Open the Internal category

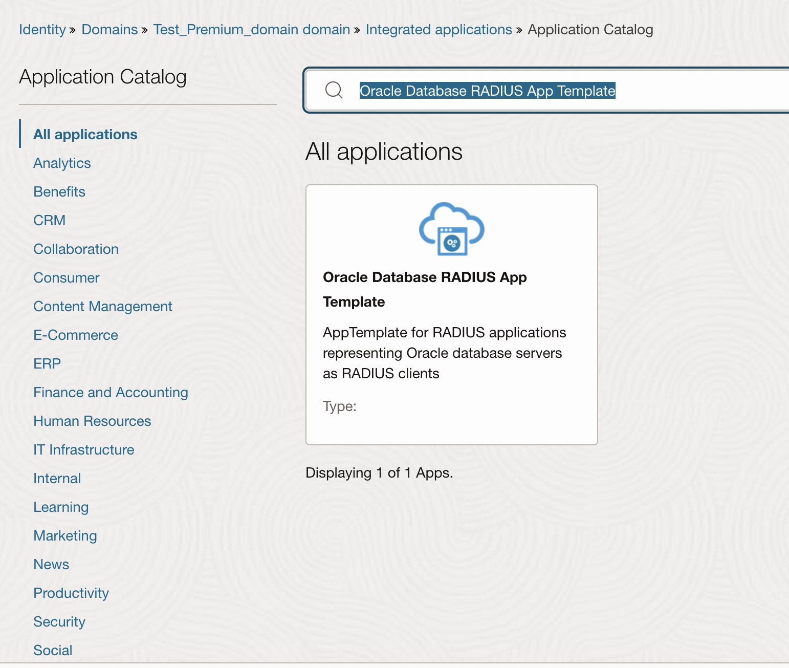click(x=57, y=478)
